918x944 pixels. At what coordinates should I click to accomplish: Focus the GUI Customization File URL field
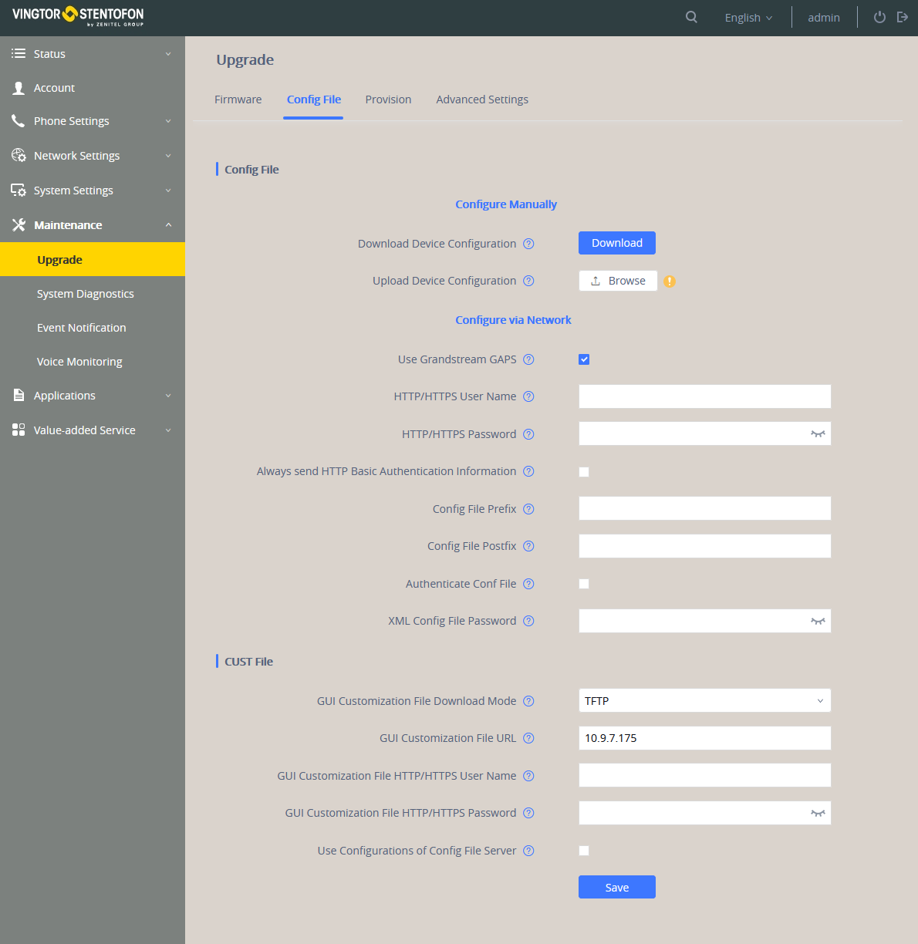click(x=705, y=738)
